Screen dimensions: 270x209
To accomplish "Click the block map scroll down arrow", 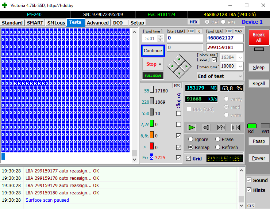I will 135,160.
